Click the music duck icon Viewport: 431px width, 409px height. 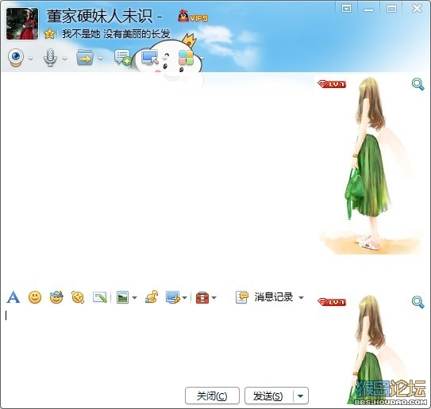pyautogui.click(x=152, y=297)
